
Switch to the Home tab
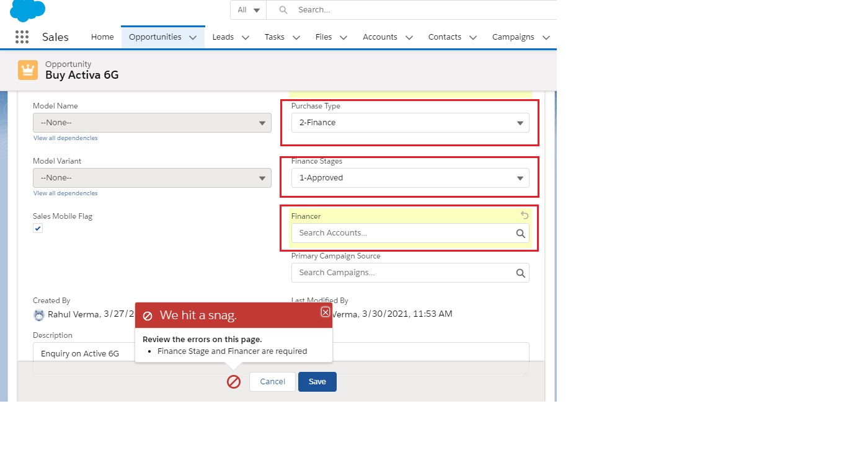click(x=102, y=37)
